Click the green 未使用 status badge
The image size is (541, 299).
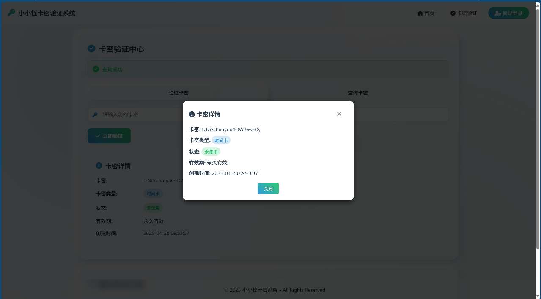pos(211,151)
